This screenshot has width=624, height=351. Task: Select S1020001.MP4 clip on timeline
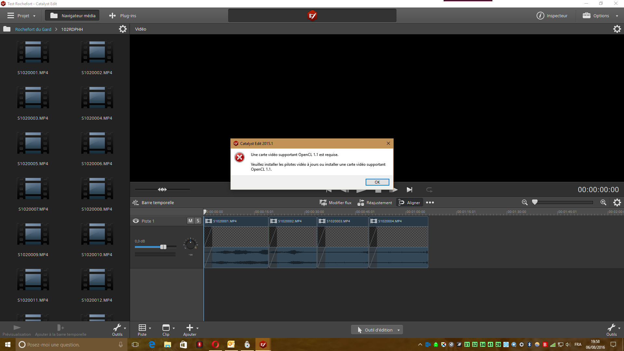tap(236, 242)
